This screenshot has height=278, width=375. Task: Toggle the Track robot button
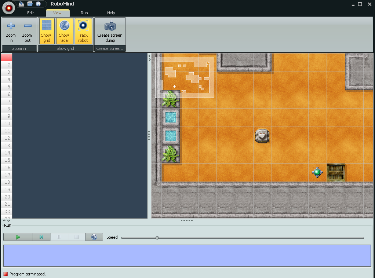point(83,31)
